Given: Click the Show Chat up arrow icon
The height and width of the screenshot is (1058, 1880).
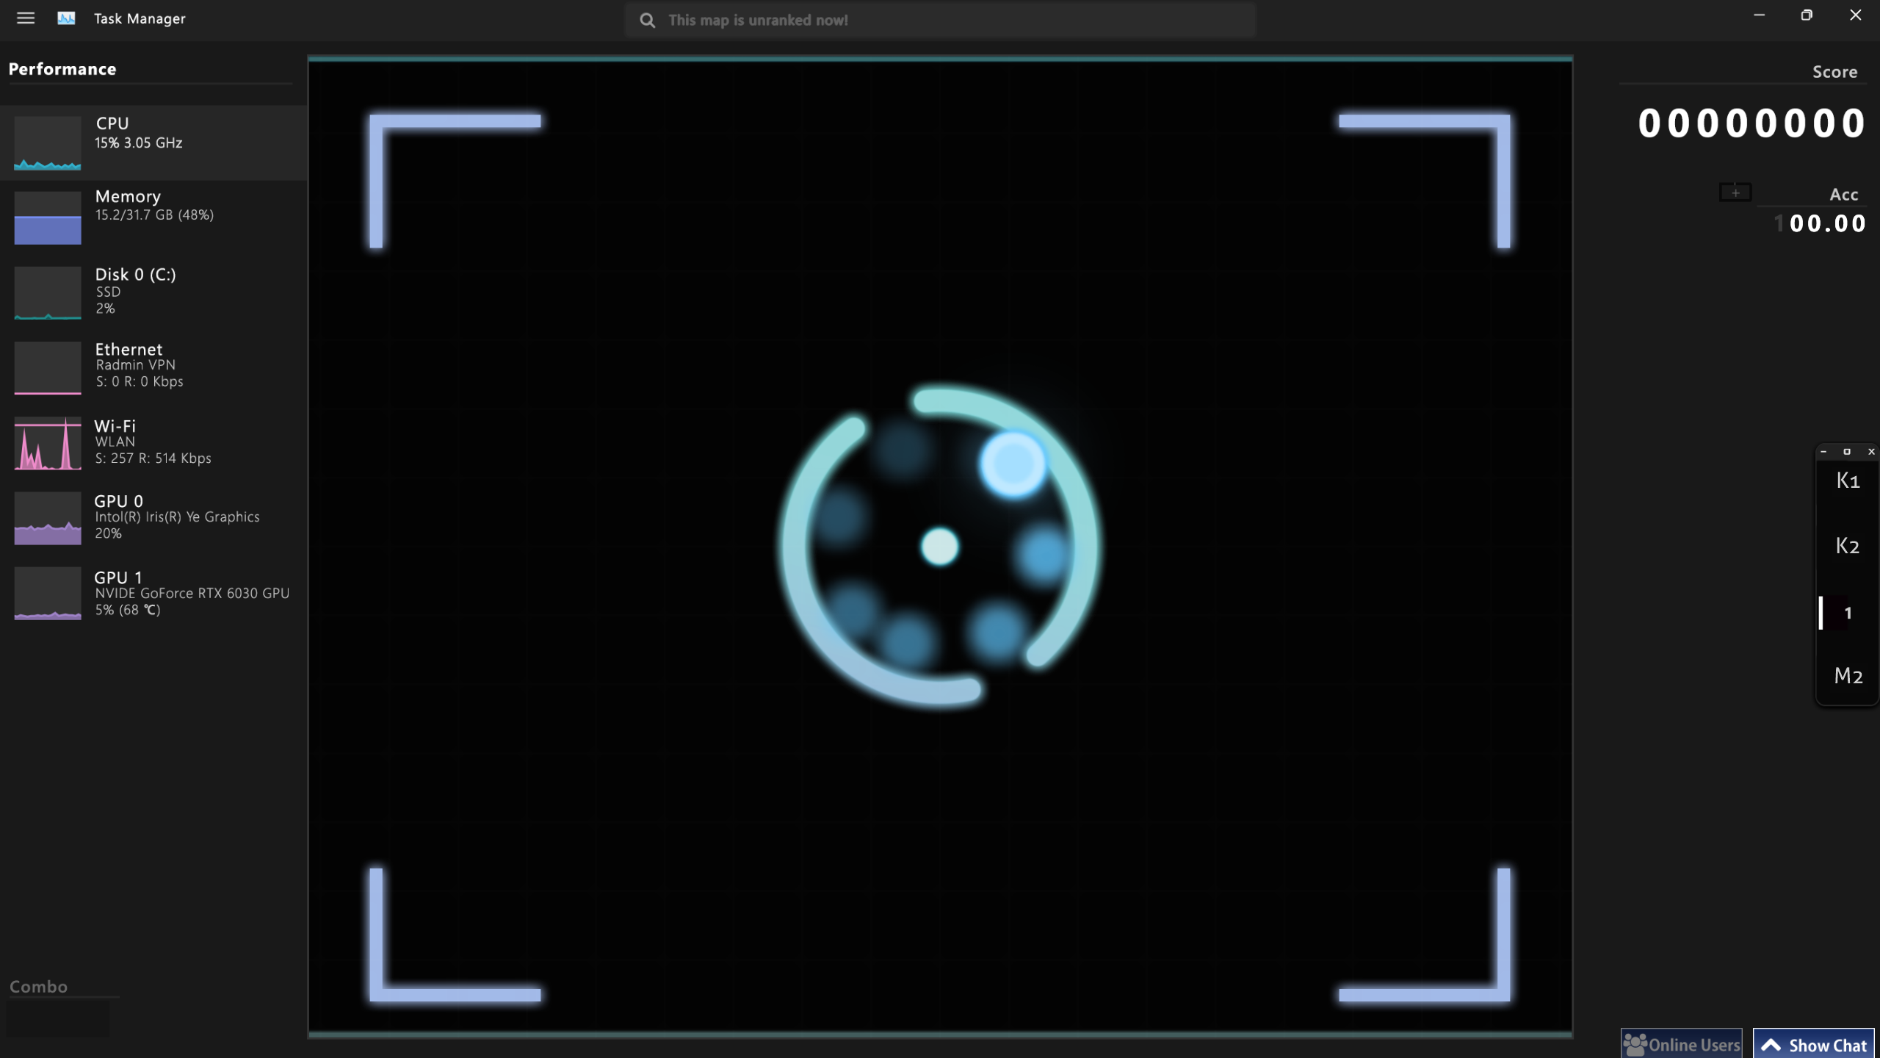Looking at the screenshot, I should coord(1771,1045).
